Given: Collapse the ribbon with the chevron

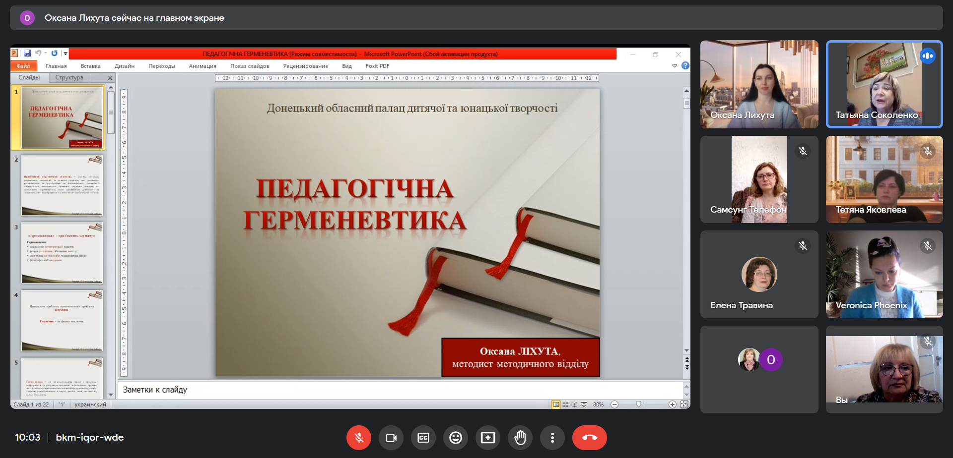Looking at the screenshot, I should tap(675, 65).
